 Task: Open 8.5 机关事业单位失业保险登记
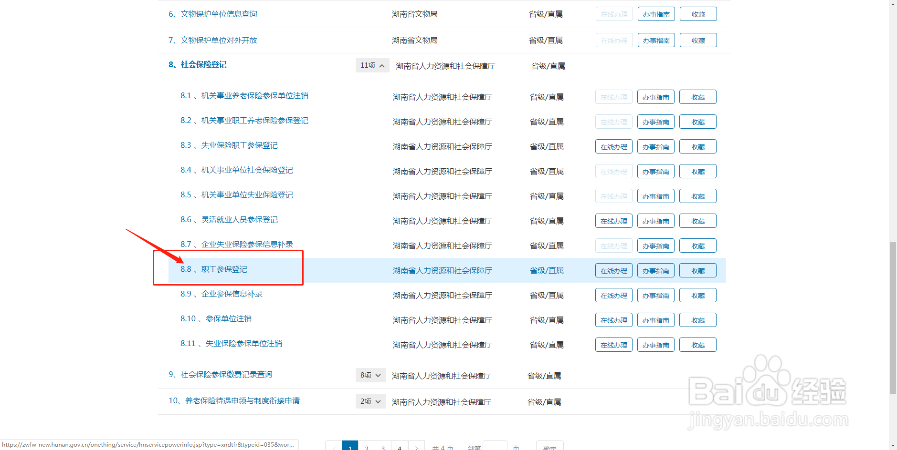(x=237, y=195)
